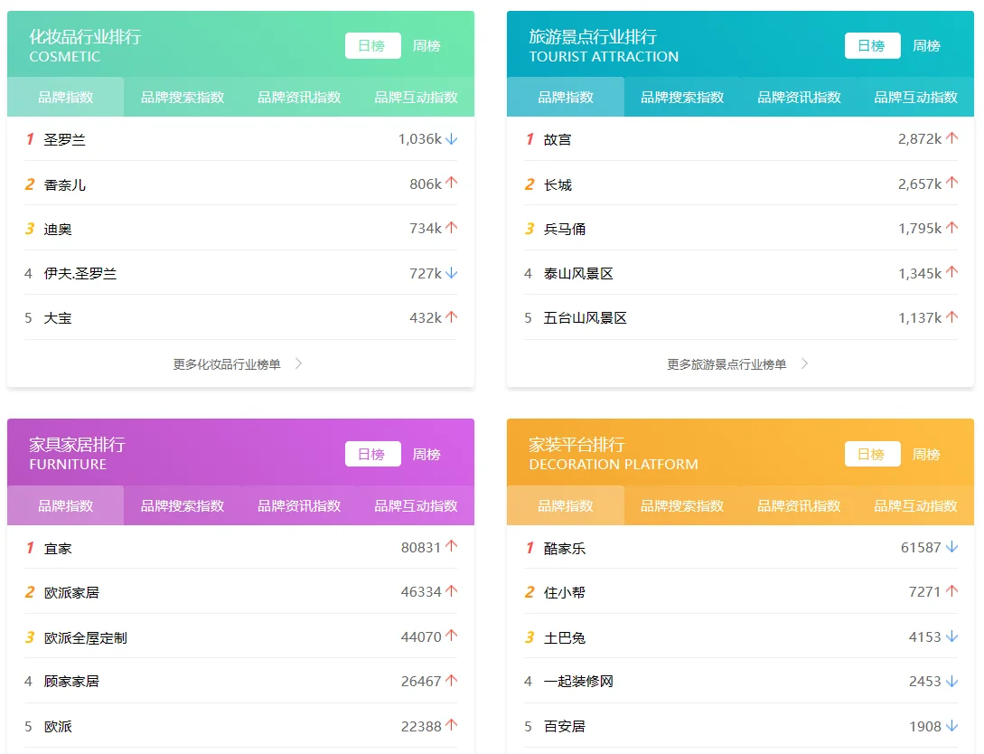Viewport: 984px width, 754px height.
Task: Select 日榜 in Furniture ranking card
Action: pos(373,454)
